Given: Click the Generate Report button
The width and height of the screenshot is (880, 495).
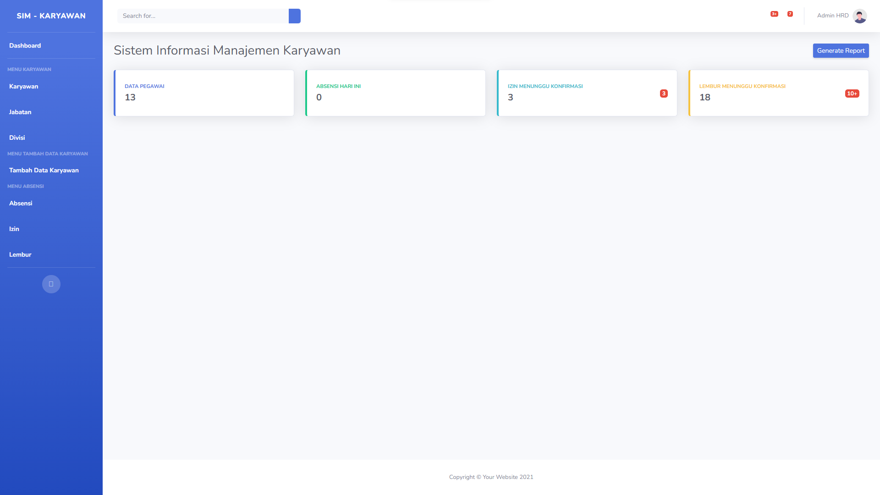Looking at the screenshot, I should [841, 51].
